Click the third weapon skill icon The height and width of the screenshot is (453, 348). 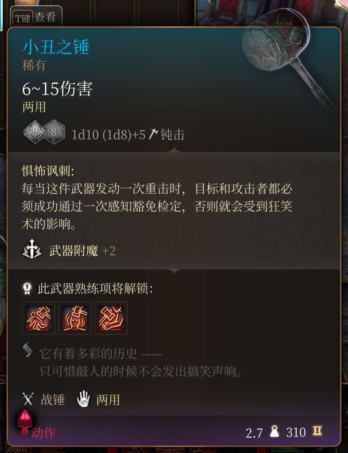click(x=111, y=318)
